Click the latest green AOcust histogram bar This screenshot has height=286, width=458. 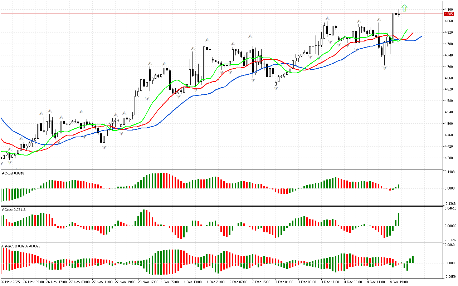399,187
